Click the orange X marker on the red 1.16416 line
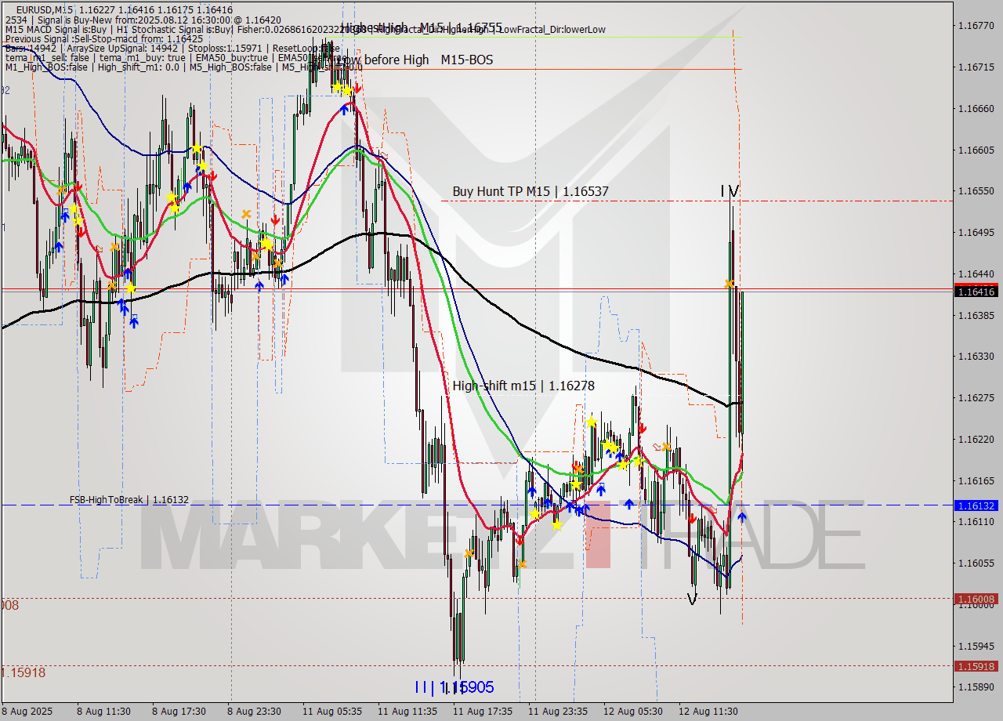Screen dimensions: 1003x721 (729, 283)
